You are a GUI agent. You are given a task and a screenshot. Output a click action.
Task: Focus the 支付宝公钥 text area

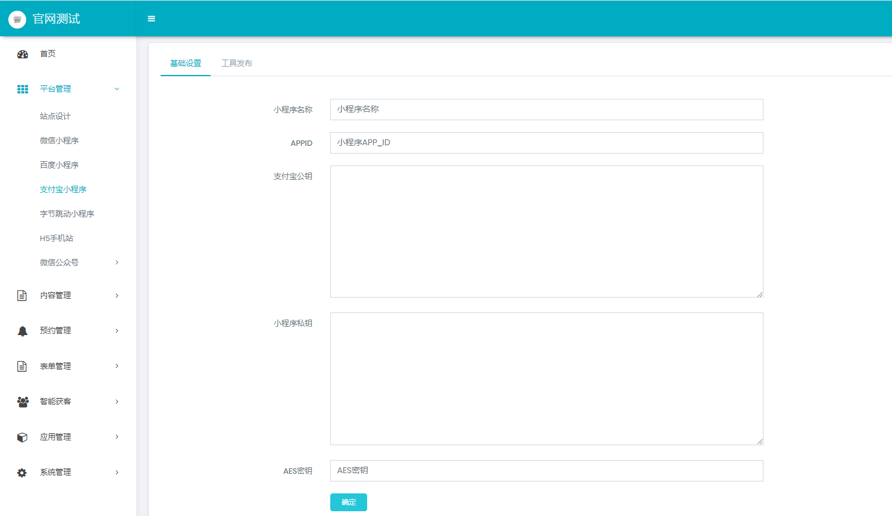(546, 232)
